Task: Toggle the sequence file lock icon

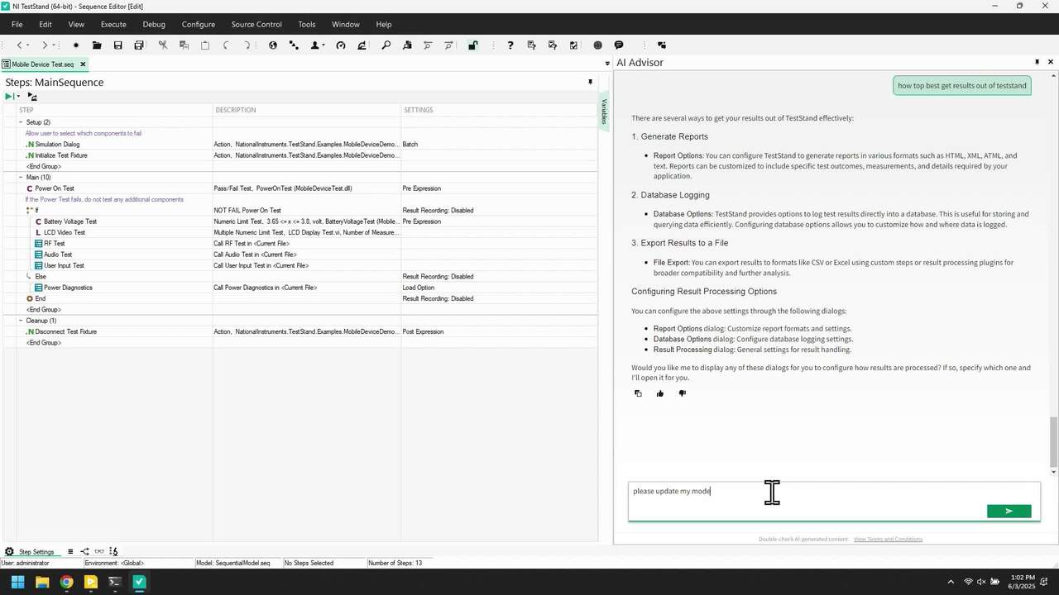Action: point(472,45)
